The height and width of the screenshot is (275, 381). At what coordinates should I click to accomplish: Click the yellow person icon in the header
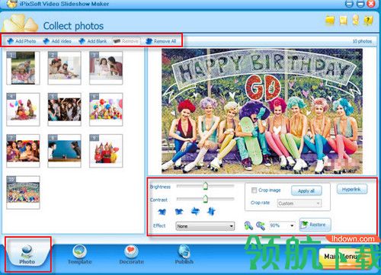356,20
